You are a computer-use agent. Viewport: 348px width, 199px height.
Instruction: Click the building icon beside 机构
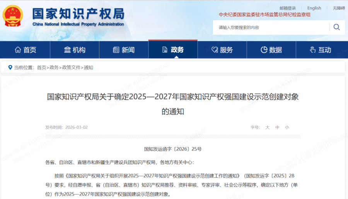(67, 50)
